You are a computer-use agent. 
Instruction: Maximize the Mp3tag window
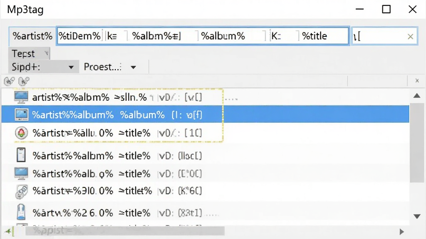pyautogui.click(x=386, y=9)
